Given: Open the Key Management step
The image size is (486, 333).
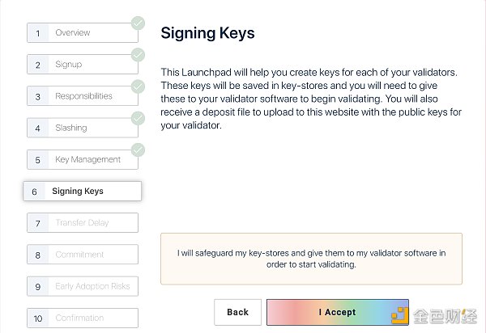Looking at the screenshot, I should pos(83,159).
